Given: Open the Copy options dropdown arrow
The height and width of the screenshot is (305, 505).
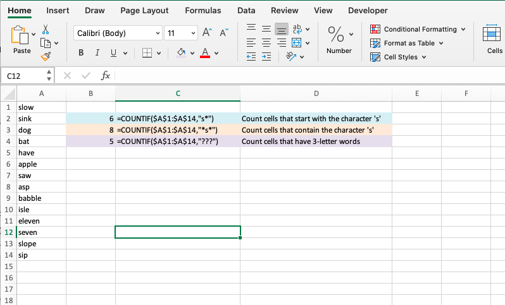Looking at the screenshot, I should [56, 43].
